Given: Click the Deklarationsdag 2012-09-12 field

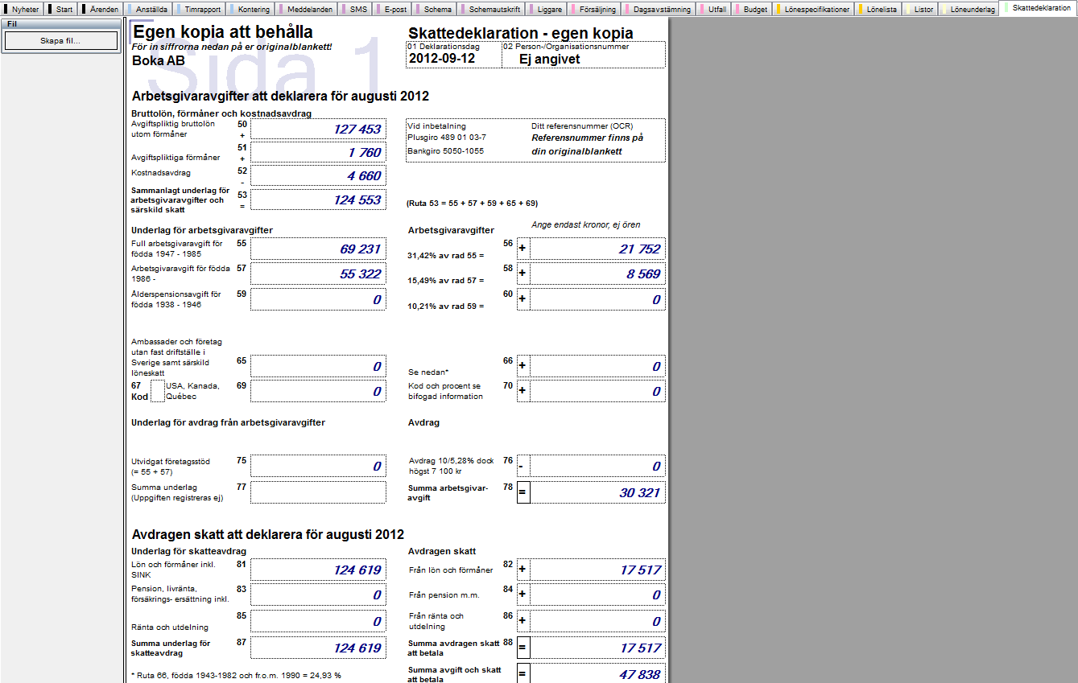Looking at the screenshot, I should point(453,54).
